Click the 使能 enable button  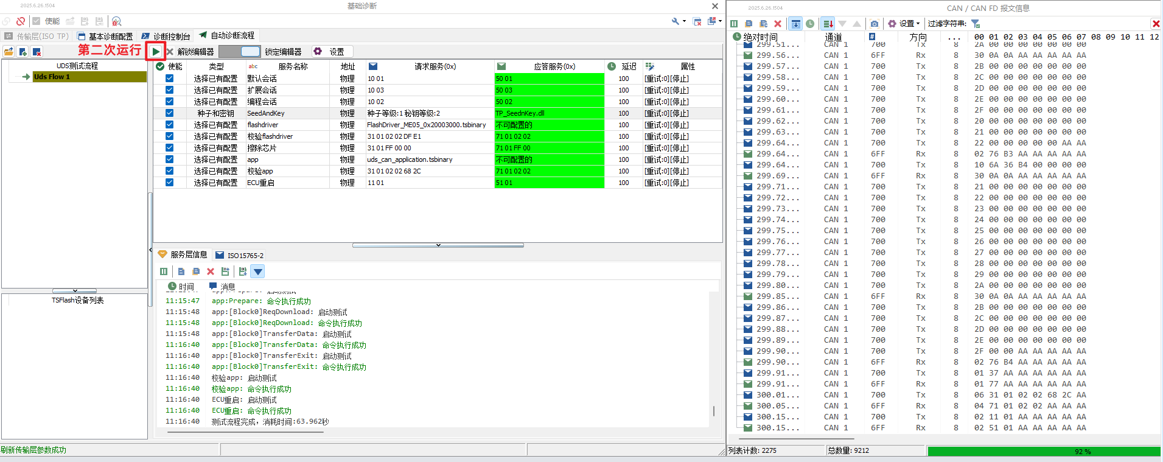click(46, 21)
